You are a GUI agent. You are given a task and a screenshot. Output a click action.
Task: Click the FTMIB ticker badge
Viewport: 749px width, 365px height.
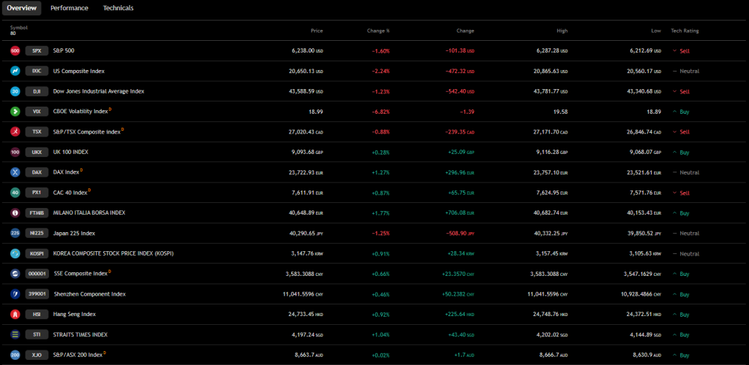[x=37, y=213]
